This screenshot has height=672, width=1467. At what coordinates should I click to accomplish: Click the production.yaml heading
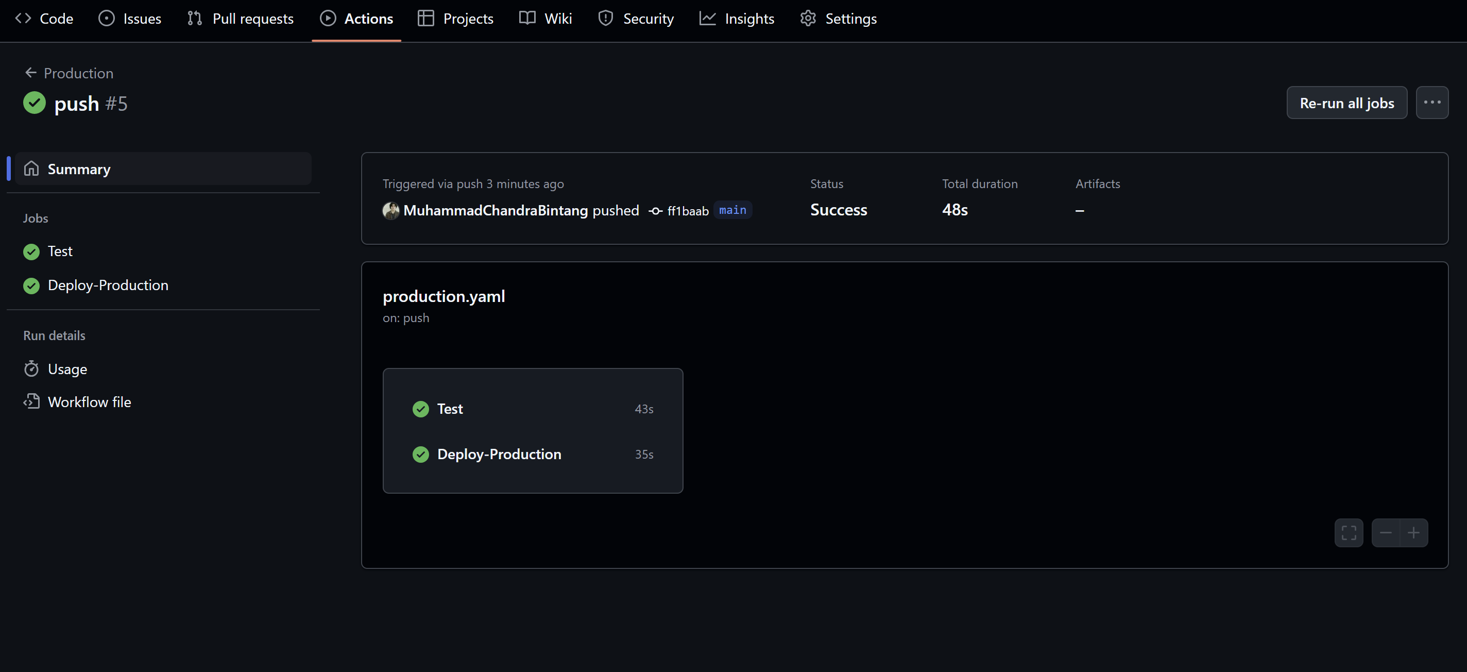[443, 296]
